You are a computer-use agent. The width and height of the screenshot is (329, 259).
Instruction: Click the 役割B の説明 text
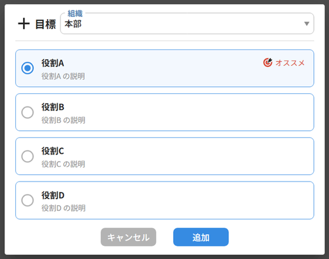[x=63, y=120]
